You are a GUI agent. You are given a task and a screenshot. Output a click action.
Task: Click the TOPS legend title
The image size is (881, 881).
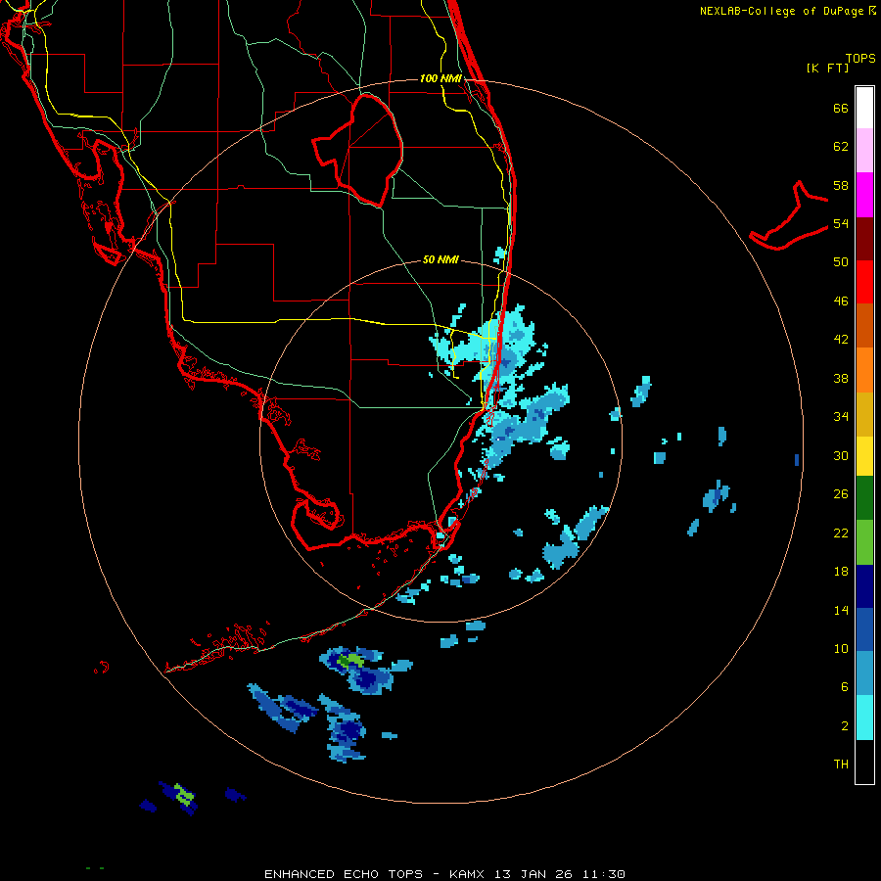click(860, 59)
